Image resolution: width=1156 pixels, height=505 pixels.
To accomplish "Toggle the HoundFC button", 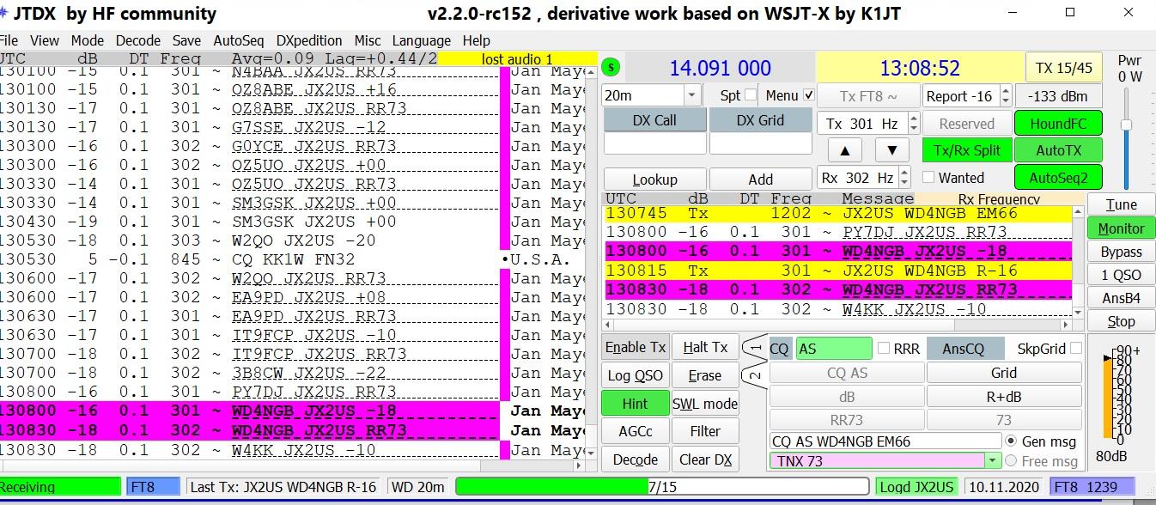I will pos(1057,124).
